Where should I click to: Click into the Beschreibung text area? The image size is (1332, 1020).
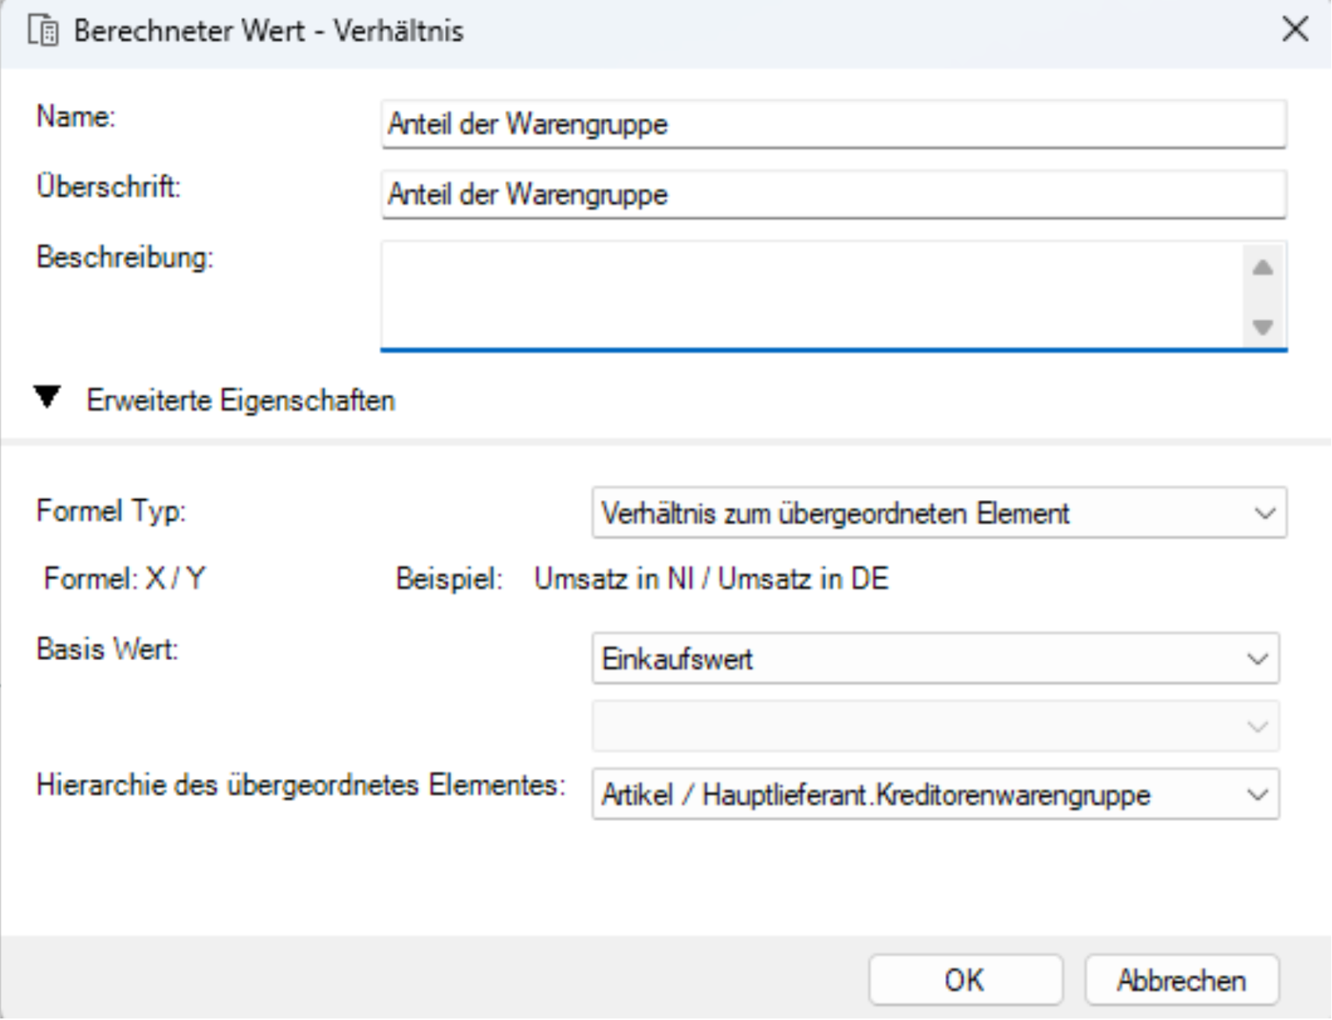tap(812, 295)
